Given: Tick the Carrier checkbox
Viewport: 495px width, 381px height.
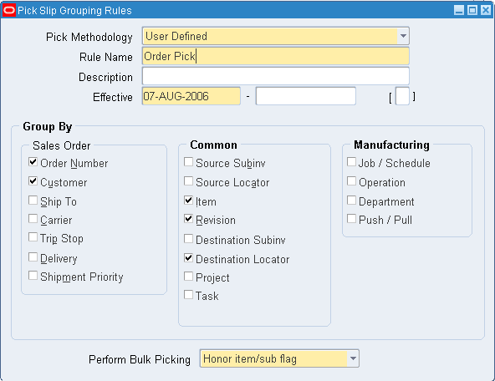Looking at the screenshot, I should coord(33,219).
